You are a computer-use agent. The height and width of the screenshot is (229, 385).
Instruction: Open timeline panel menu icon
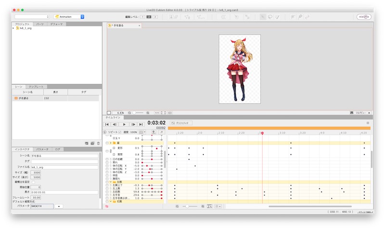pos(368,123)
